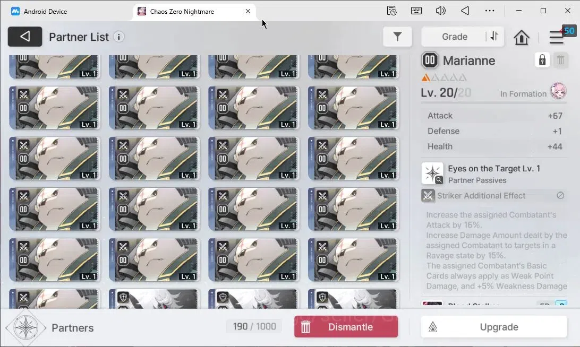Click the red Dismantle button

[346, 327]
